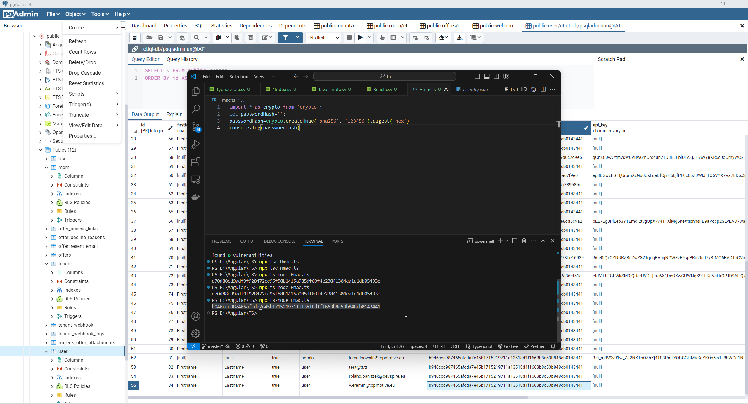Click the Execute query play button
This screenshot has width=748, height=404.
tap(360, 38)
